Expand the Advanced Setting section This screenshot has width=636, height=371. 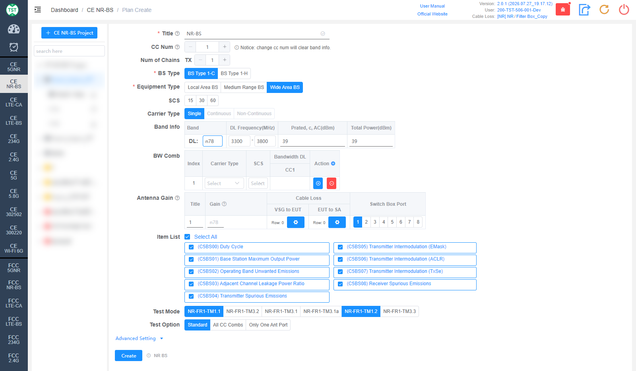click(139, 338)
